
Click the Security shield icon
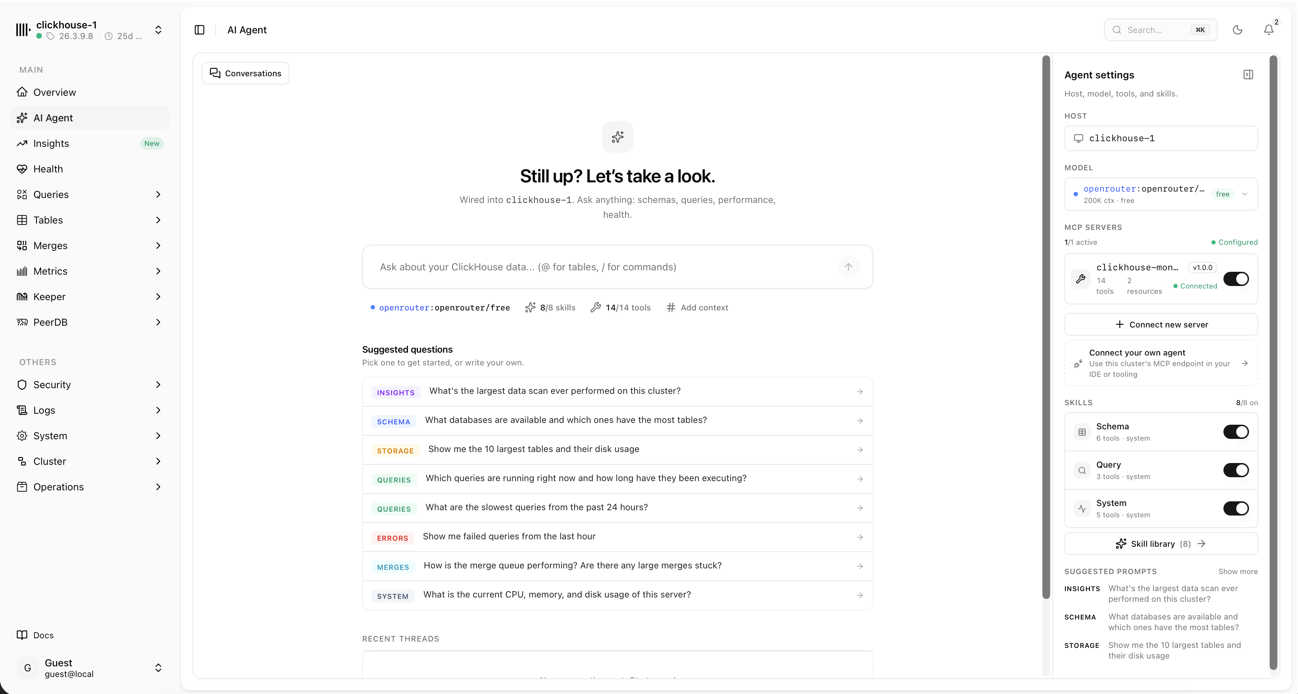(22, 385)
